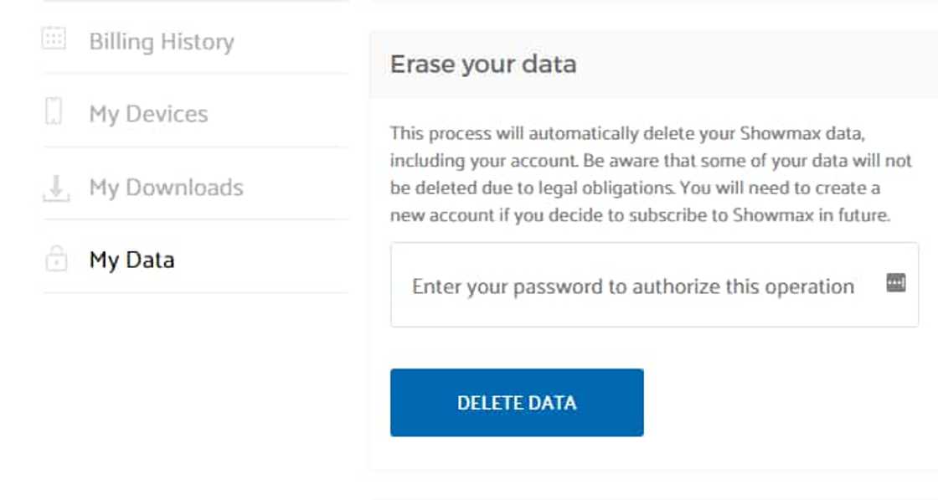
Task: Click the "Erase your data" heading
Action: pyautogui.click(x=483, y=64)
